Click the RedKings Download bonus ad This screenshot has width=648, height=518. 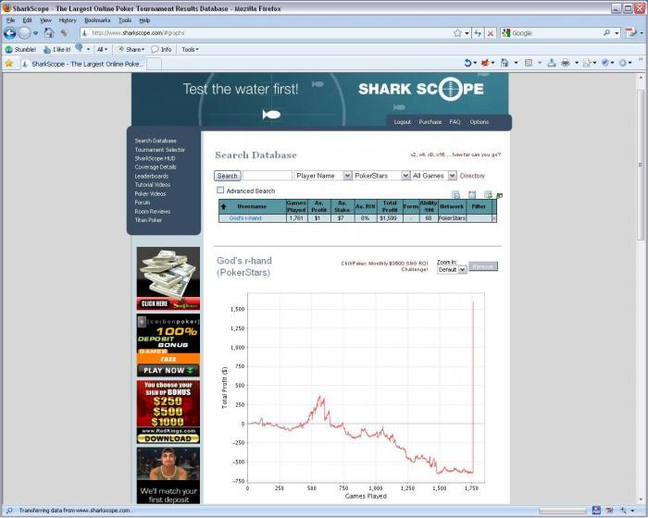(168, 413)
